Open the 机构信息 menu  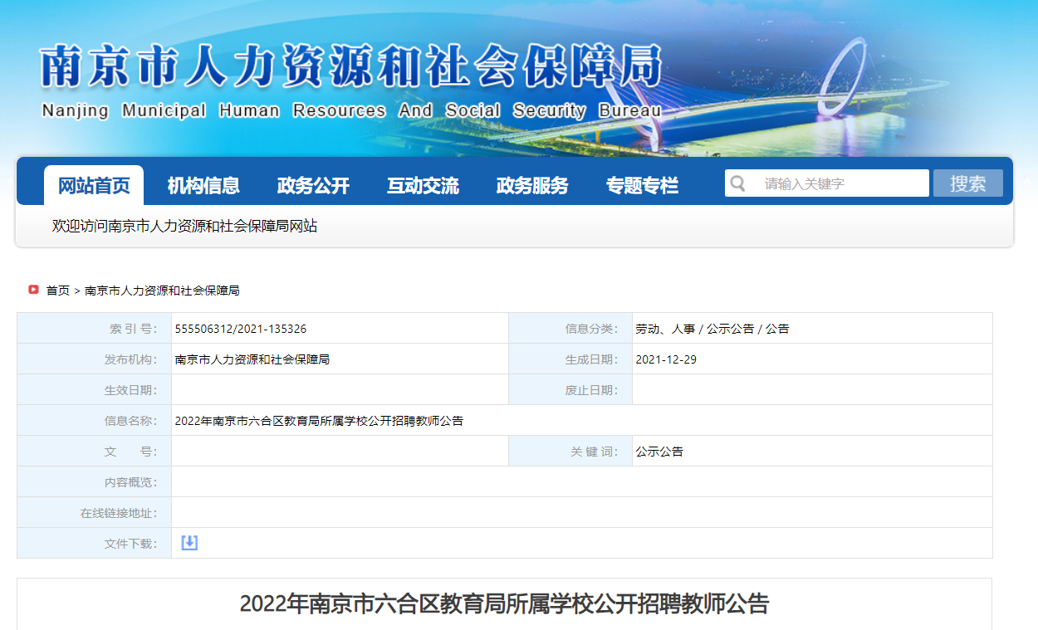[x=203, y=185]
